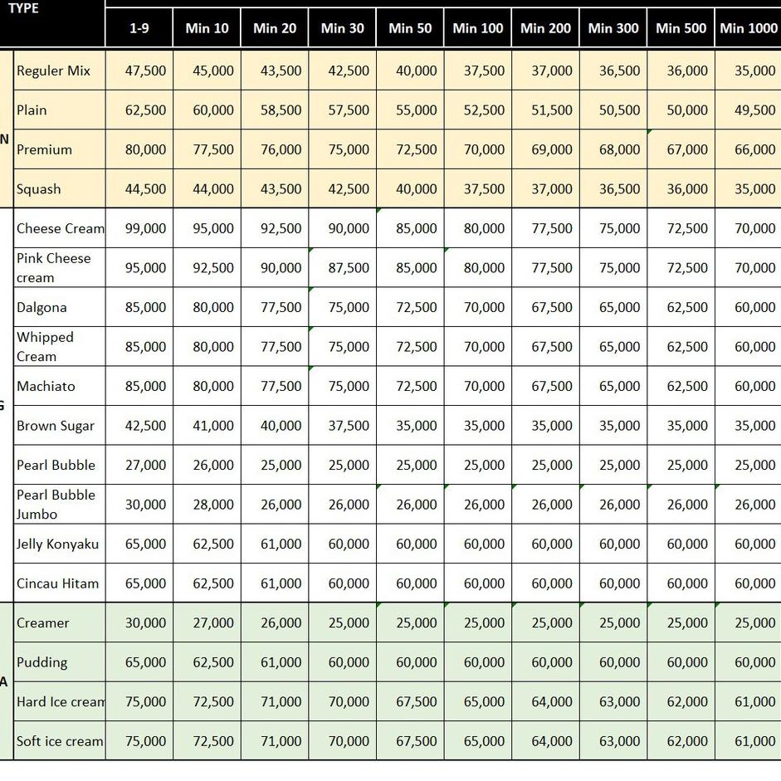This screenshot has width=781, height=781.
Task: Click the Premium price in Min 500 column
Action: [680, 149]
